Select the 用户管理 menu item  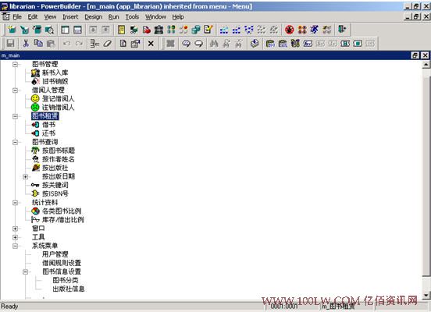pos(55,254)
